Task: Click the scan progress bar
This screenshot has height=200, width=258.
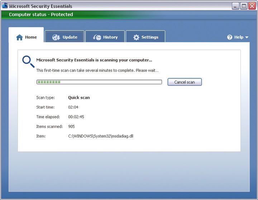Action: pyautogui.click(x=99, y=82)
